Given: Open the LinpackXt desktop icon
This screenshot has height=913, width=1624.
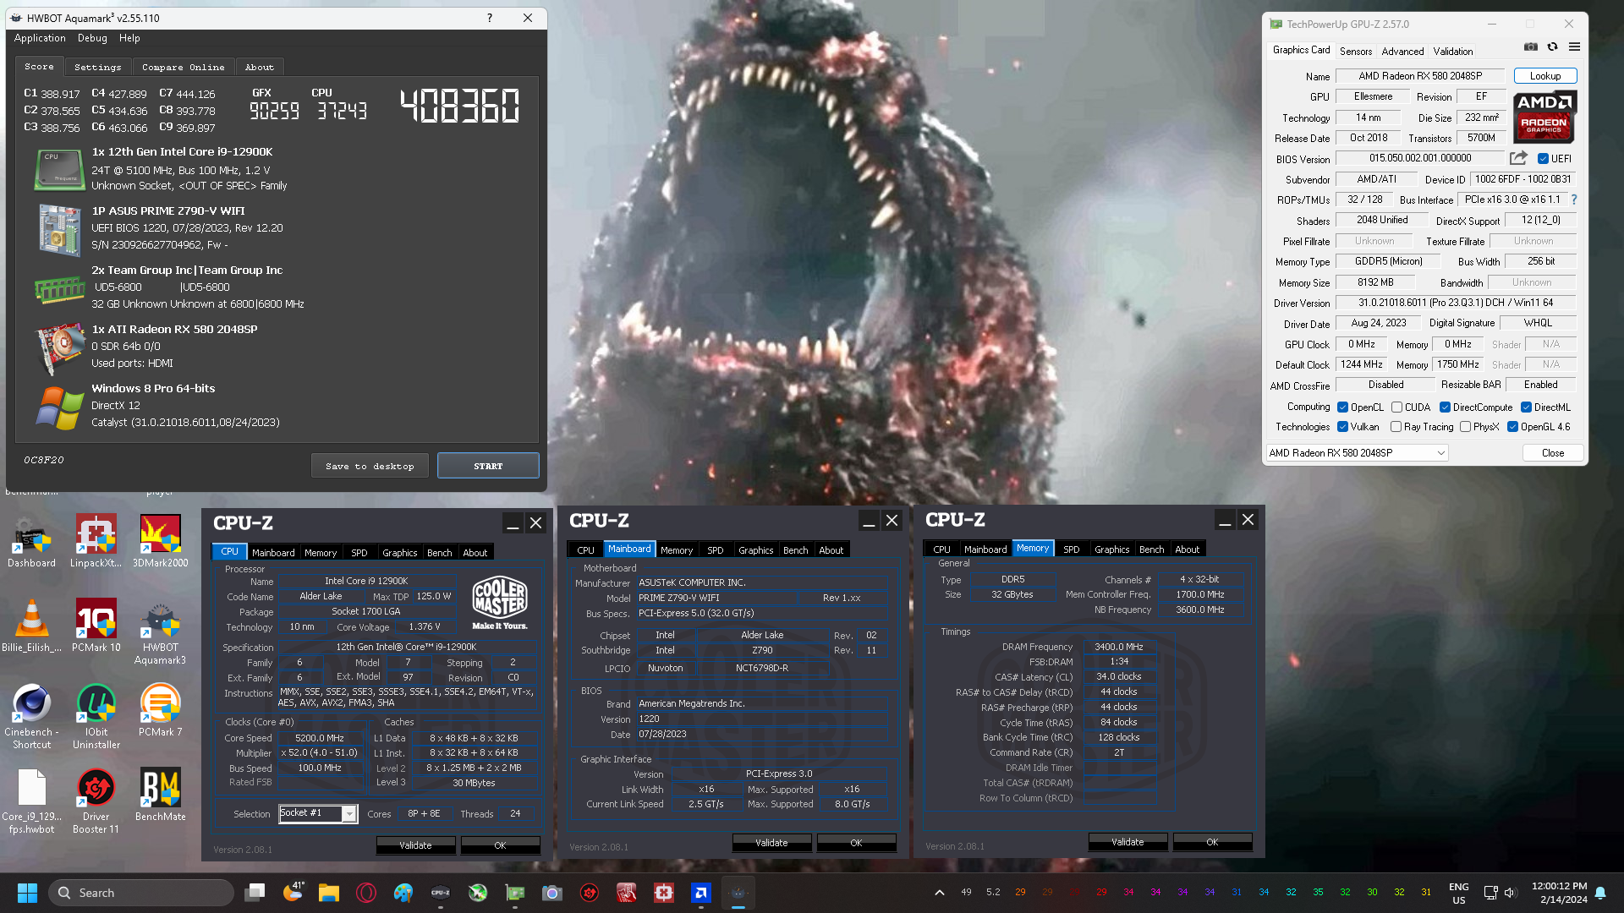Looking at the screenshot, I should point(96,541).
